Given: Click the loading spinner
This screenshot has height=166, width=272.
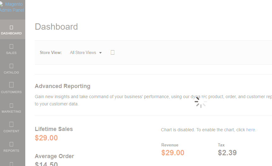Looking at the screenshot, I should [201, 102].
